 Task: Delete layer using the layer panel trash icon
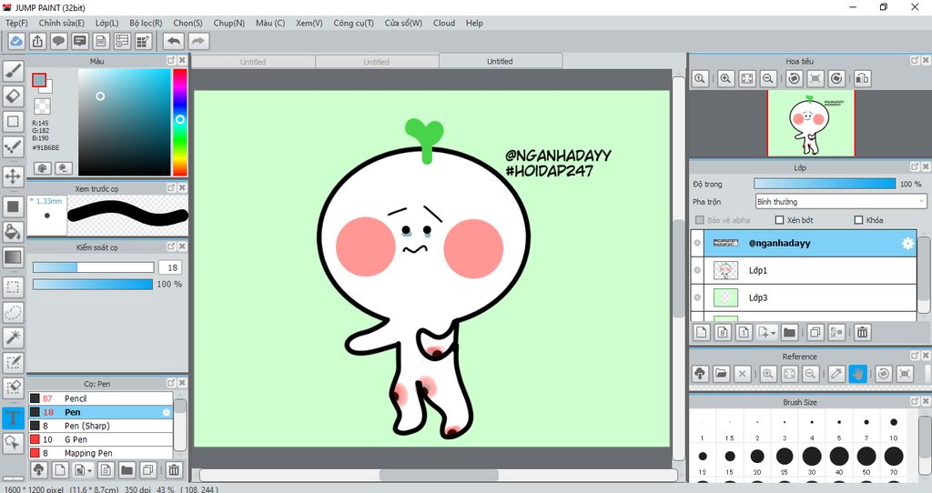click(862, 333)
